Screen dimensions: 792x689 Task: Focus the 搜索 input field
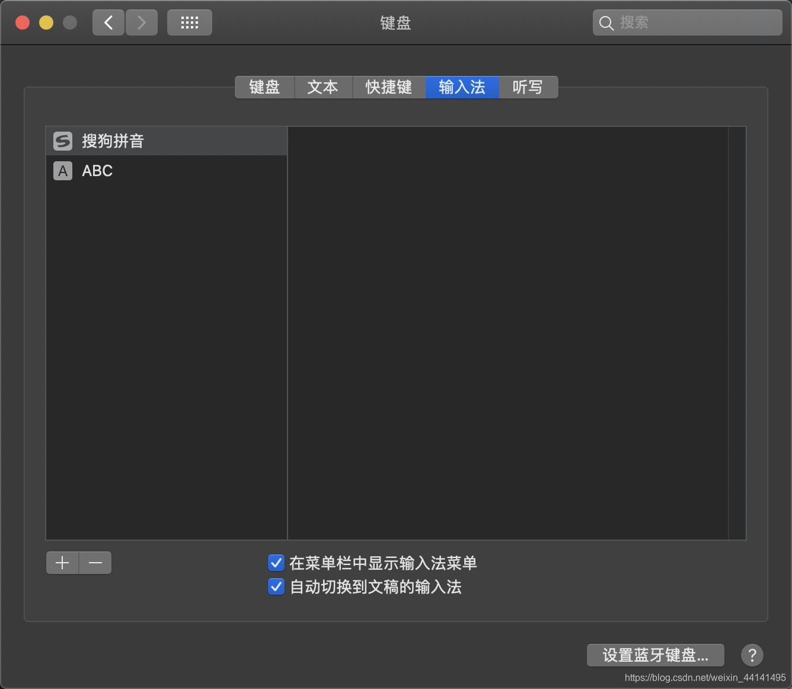(688, 23)
